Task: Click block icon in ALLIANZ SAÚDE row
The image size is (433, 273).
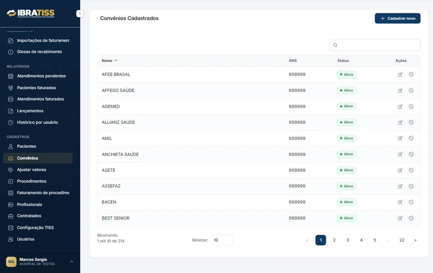Action: click(x=411, y=122)
